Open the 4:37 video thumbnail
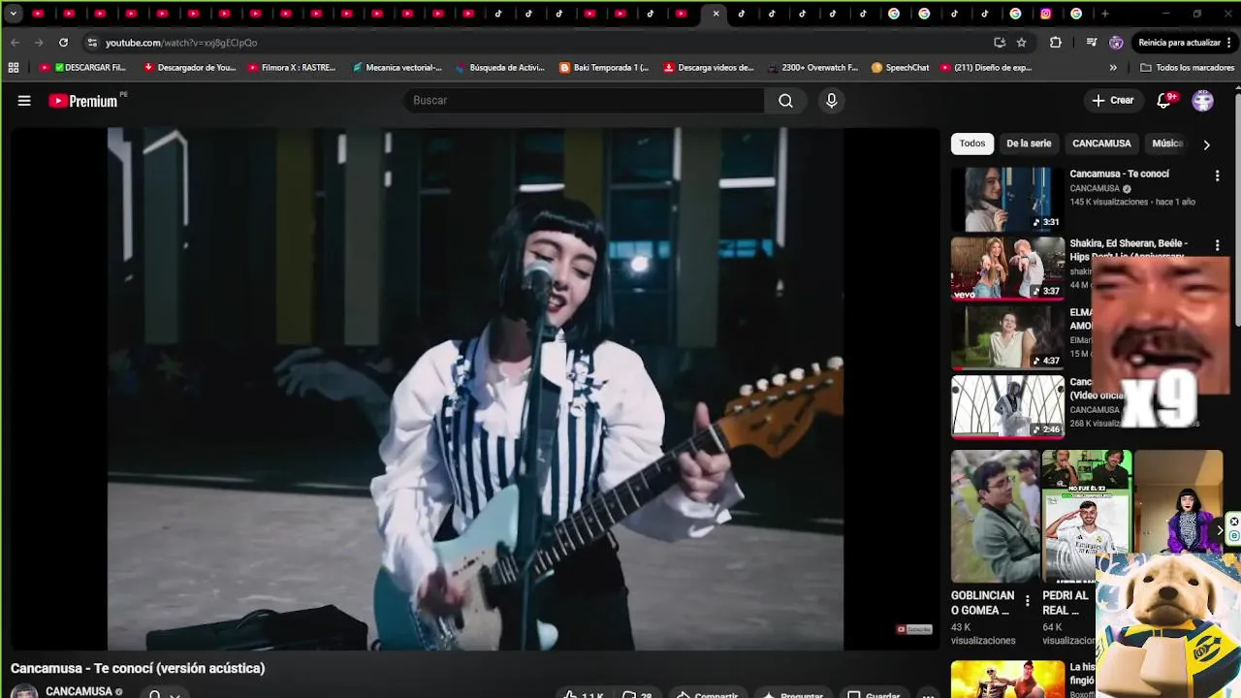The width and height of the screenshot is (1241, 698). coord(1007,338)
